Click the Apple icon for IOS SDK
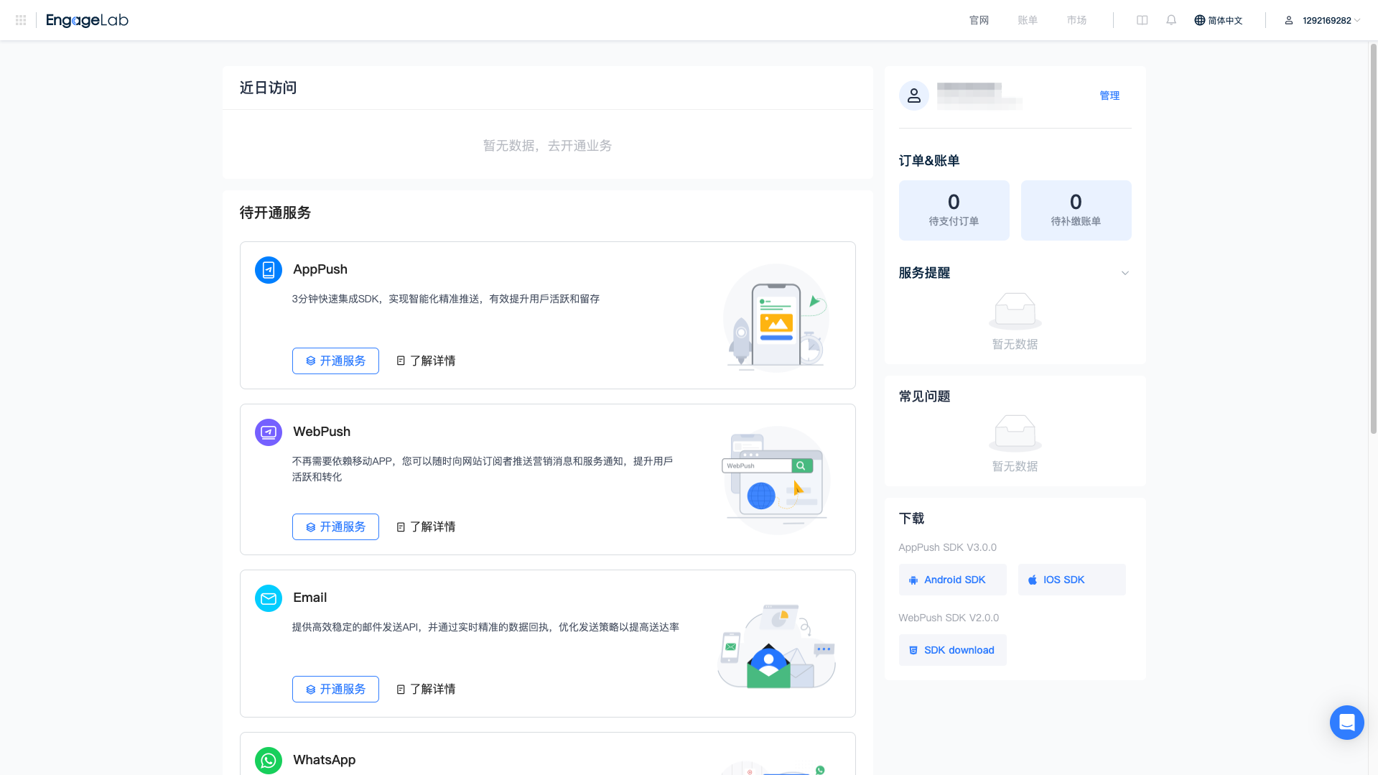Screen dimensions: 1378x775 click(x=1033, y=580)
